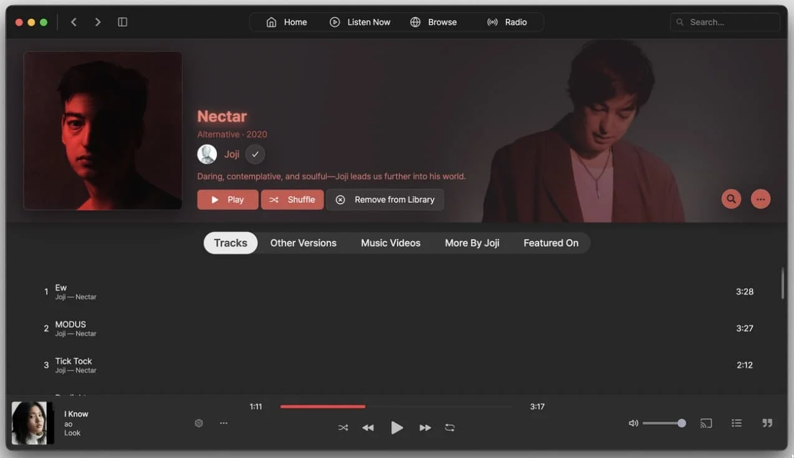Image resolution: width=794 pixels, height=458 pixels.
Task: Toggle the sidebar panel icon
Action: click(123, 22)
